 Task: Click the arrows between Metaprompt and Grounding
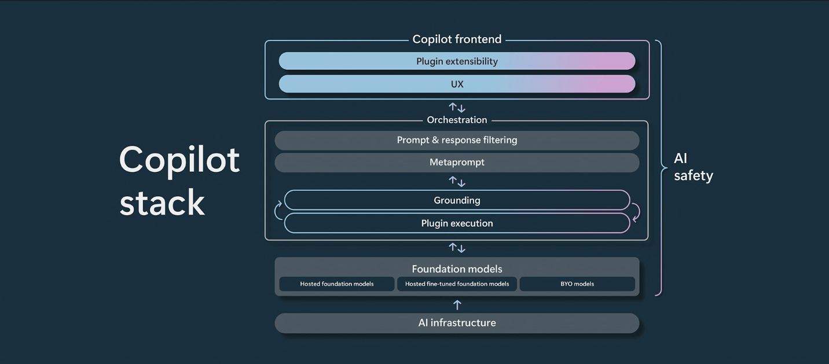(457, 182)
